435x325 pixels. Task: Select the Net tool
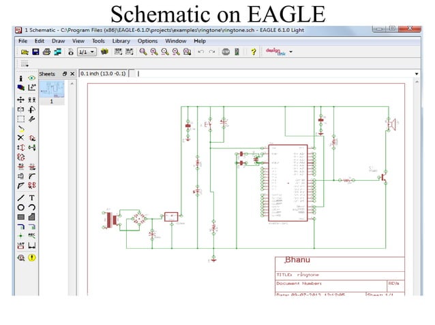click(x=32, y=226)
